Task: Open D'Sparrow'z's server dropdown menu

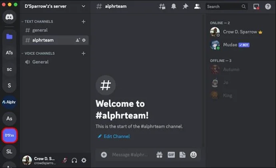Action: [83, 6]
